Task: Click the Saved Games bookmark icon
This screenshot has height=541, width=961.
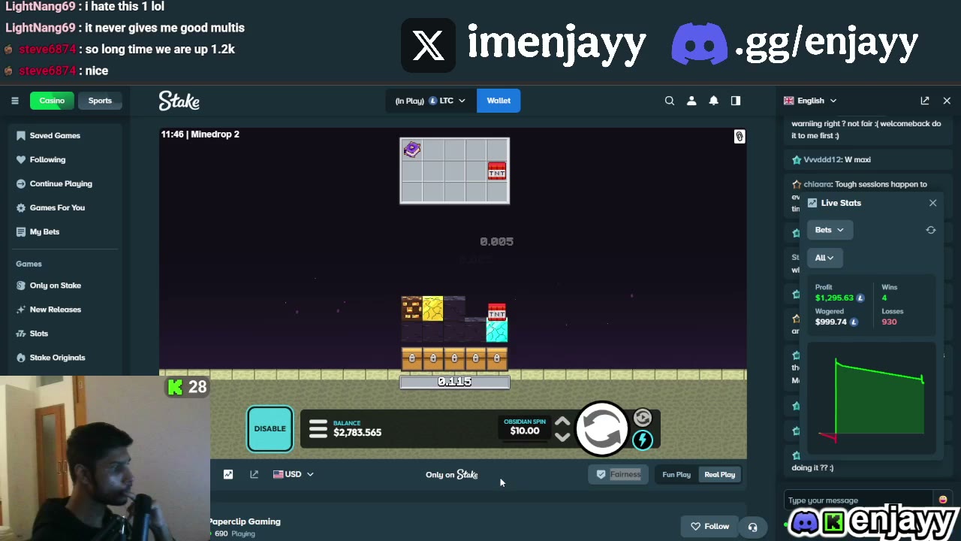Action: tap(21, 135)
